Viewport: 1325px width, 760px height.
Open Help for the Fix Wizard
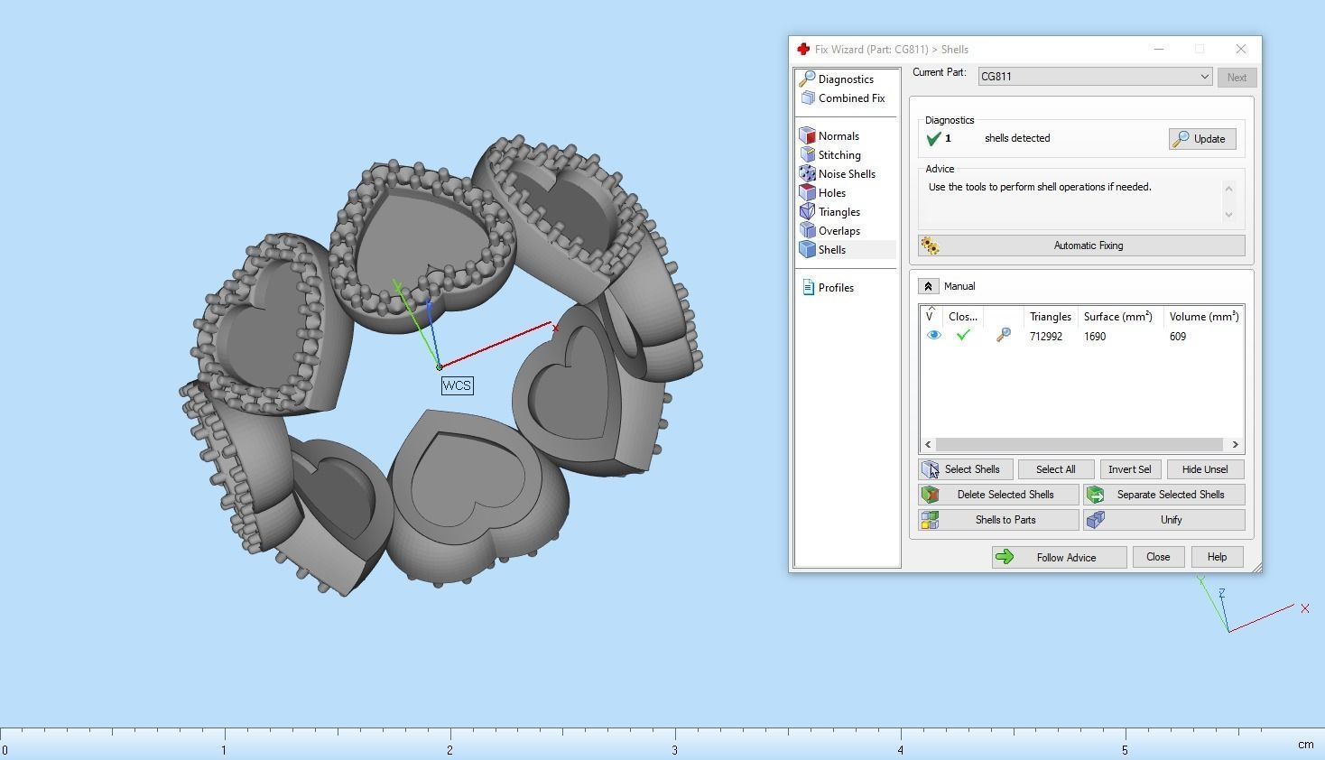click(1217, 557)
